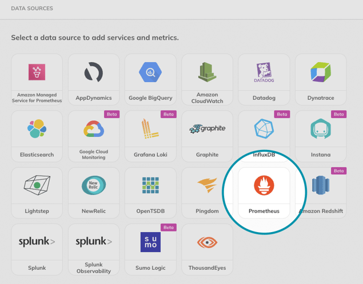
Task: Click the Elasticsearch colorful cluster icon
Action: click(x=37, y=129)
